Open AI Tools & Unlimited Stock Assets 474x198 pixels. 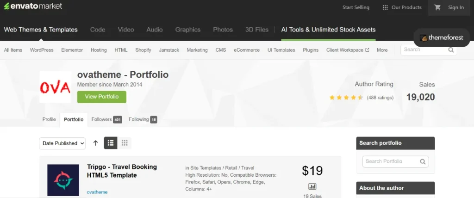pyautogui.click(x=328, y=30)
